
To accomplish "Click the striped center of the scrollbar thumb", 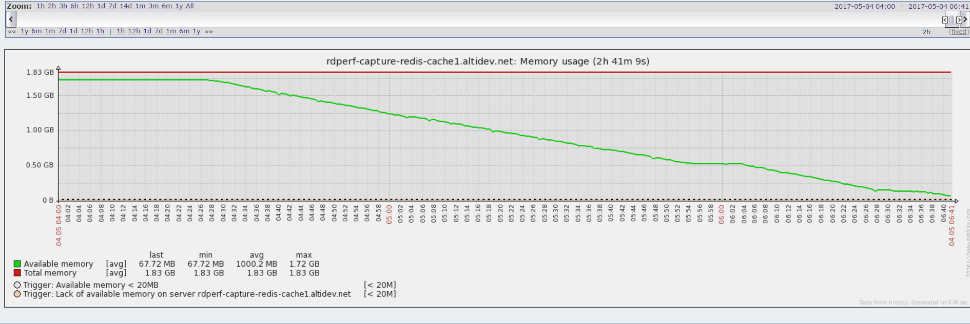I will click(952, 20).
